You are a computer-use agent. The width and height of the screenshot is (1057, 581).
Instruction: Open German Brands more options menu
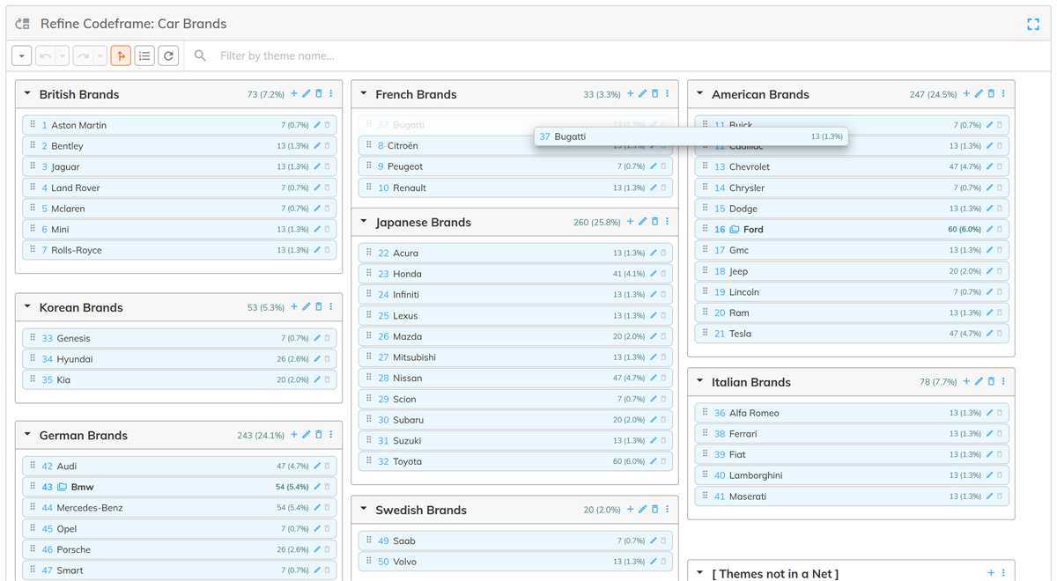click(x=331, y=435)
